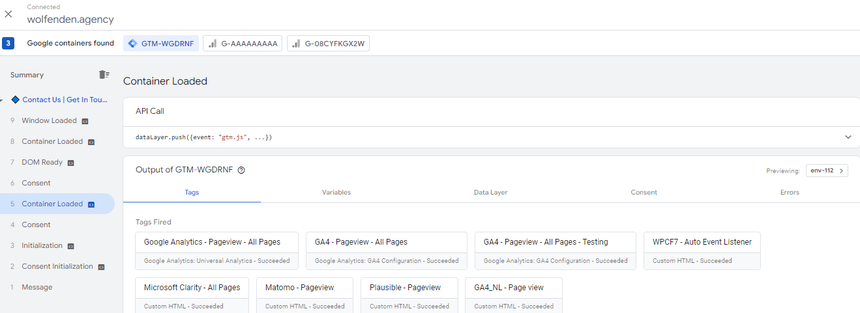Click the code icon beside Window Loaded

click(x=85, y=121)
